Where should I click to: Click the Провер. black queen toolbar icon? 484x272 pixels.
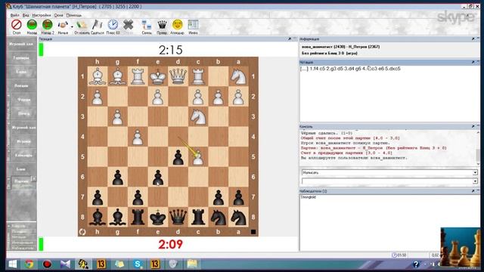coord(162,25)
